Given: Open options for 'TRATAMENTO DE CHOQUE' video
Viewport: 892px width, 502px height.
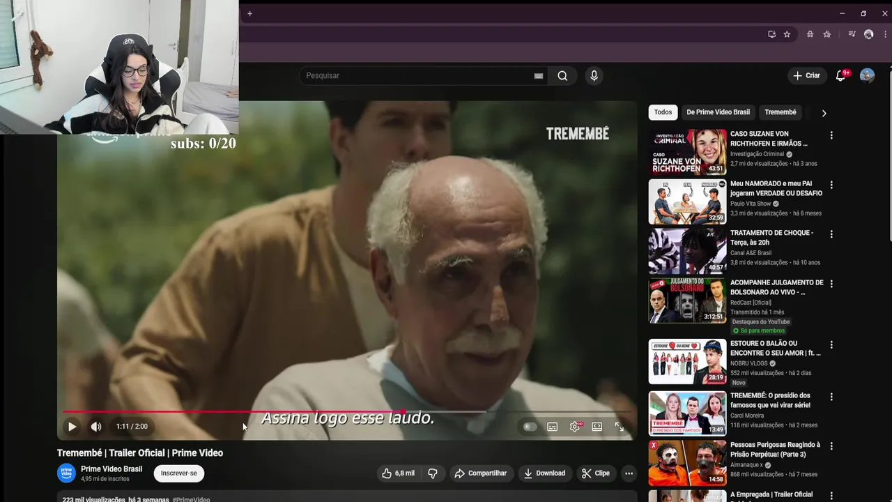Looking at the screenshot, I should pos(831,234).
